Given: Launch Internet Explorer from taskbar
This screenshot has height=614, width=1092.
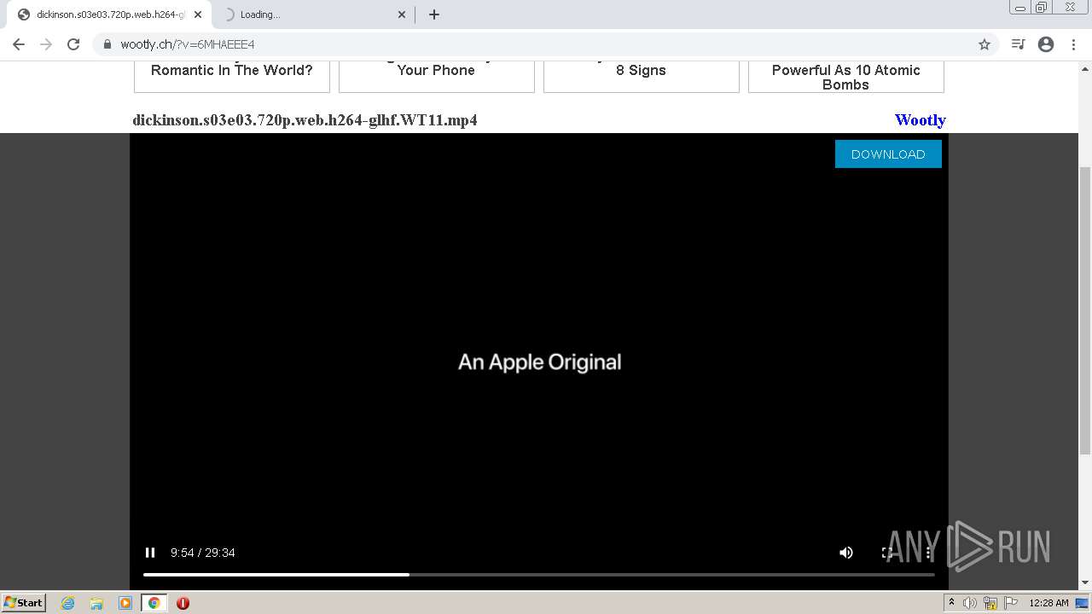Looking at the screenshot, I should coord(68,603).
